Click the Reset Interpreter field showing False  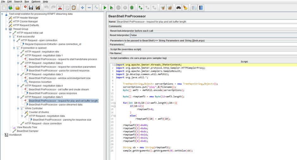214,35
